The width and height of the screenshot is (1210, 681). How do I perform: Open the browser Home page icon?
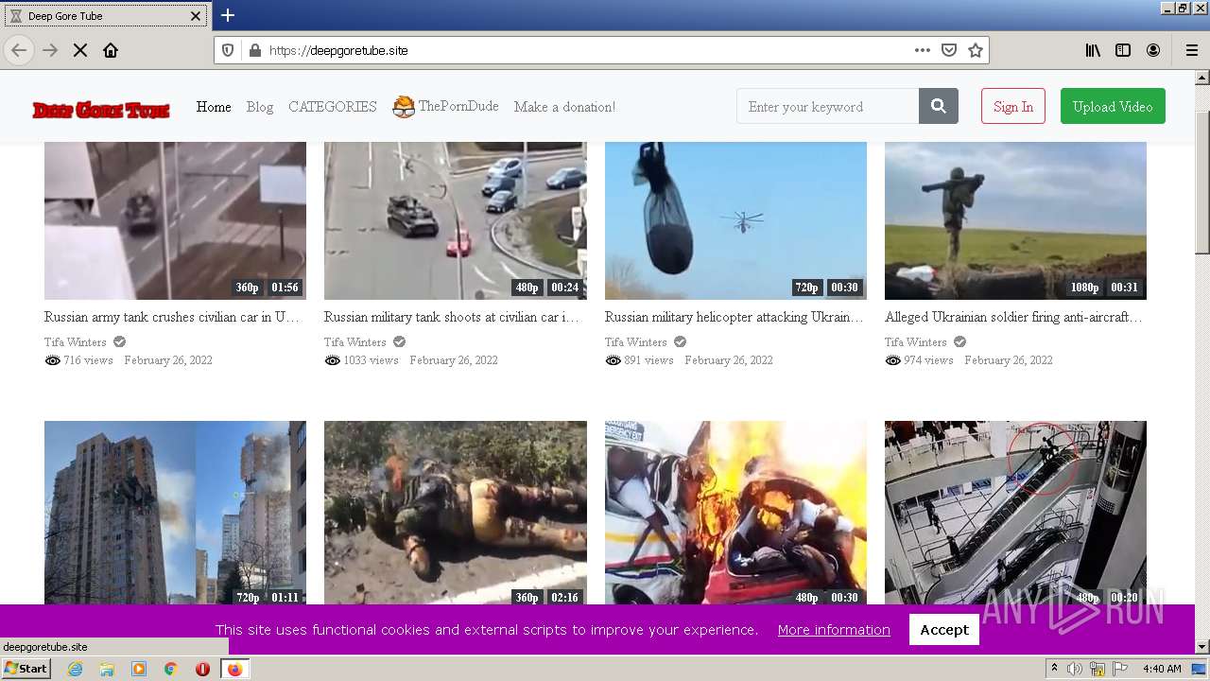pos(111,50)
